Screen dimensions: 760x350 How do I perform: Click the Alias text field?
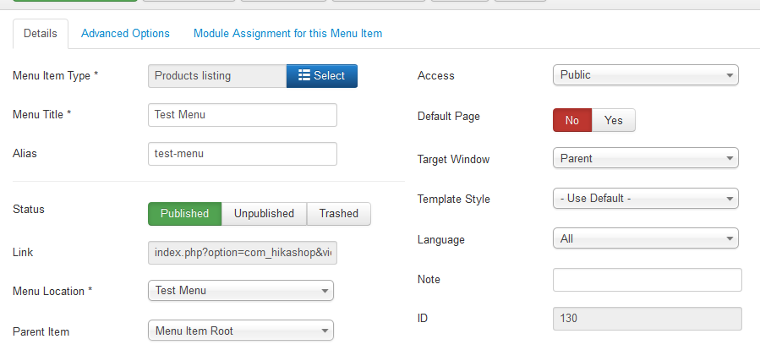click(242, 154)
